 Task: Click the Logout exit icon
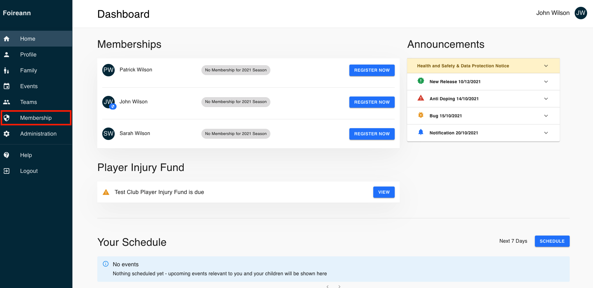pos(7,171)
